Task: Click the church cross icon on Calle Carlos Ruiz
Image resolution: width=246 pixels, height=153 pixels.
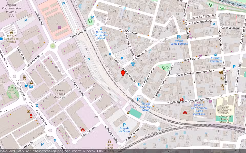Action: point(245,96)
